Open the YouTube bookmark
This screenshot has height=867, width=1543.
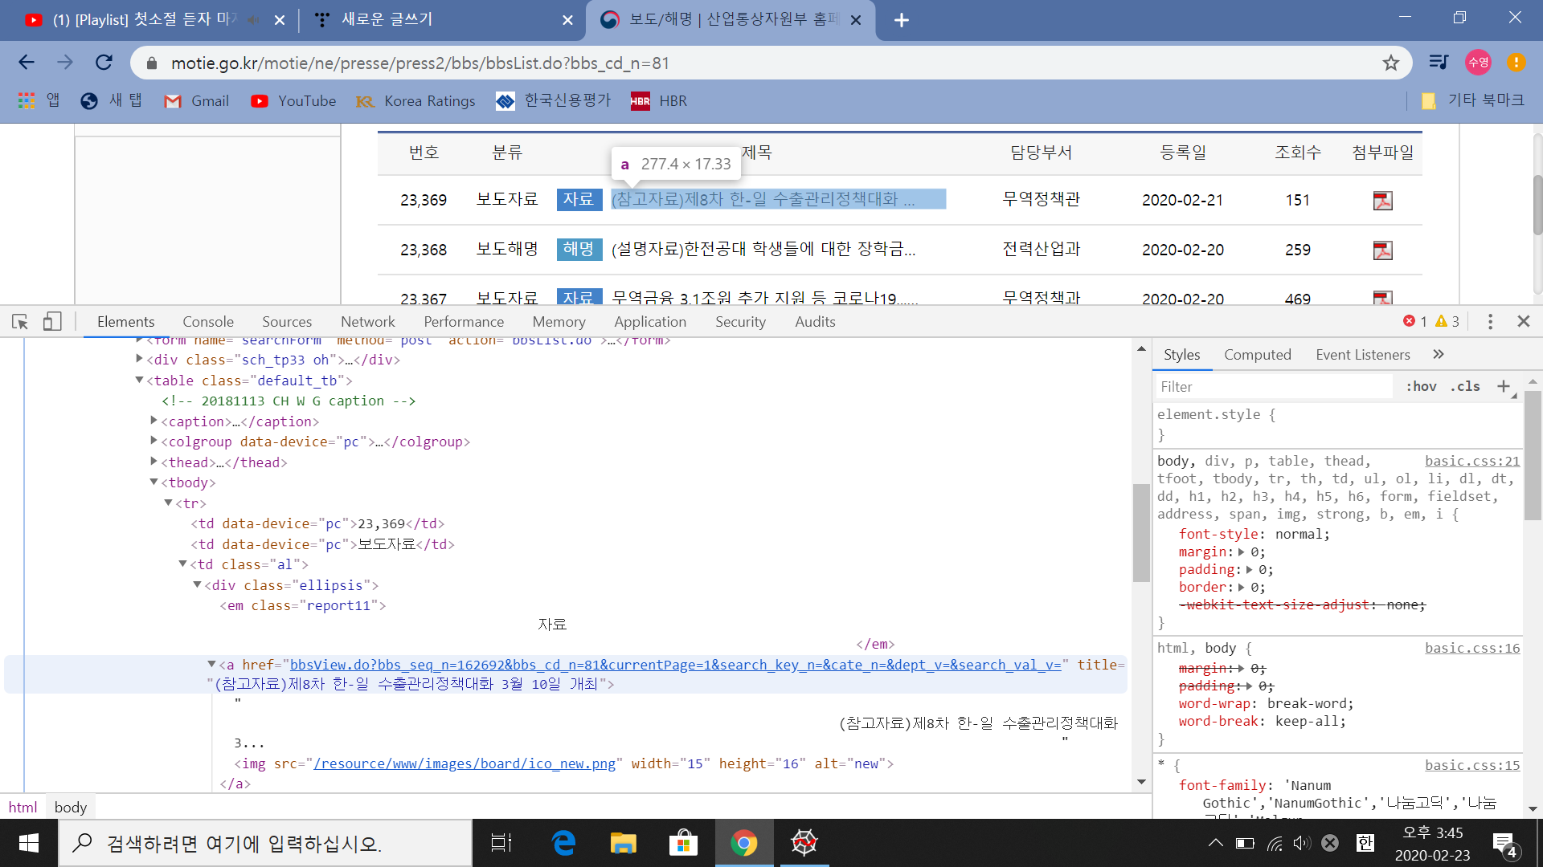(x=293, y=101)
